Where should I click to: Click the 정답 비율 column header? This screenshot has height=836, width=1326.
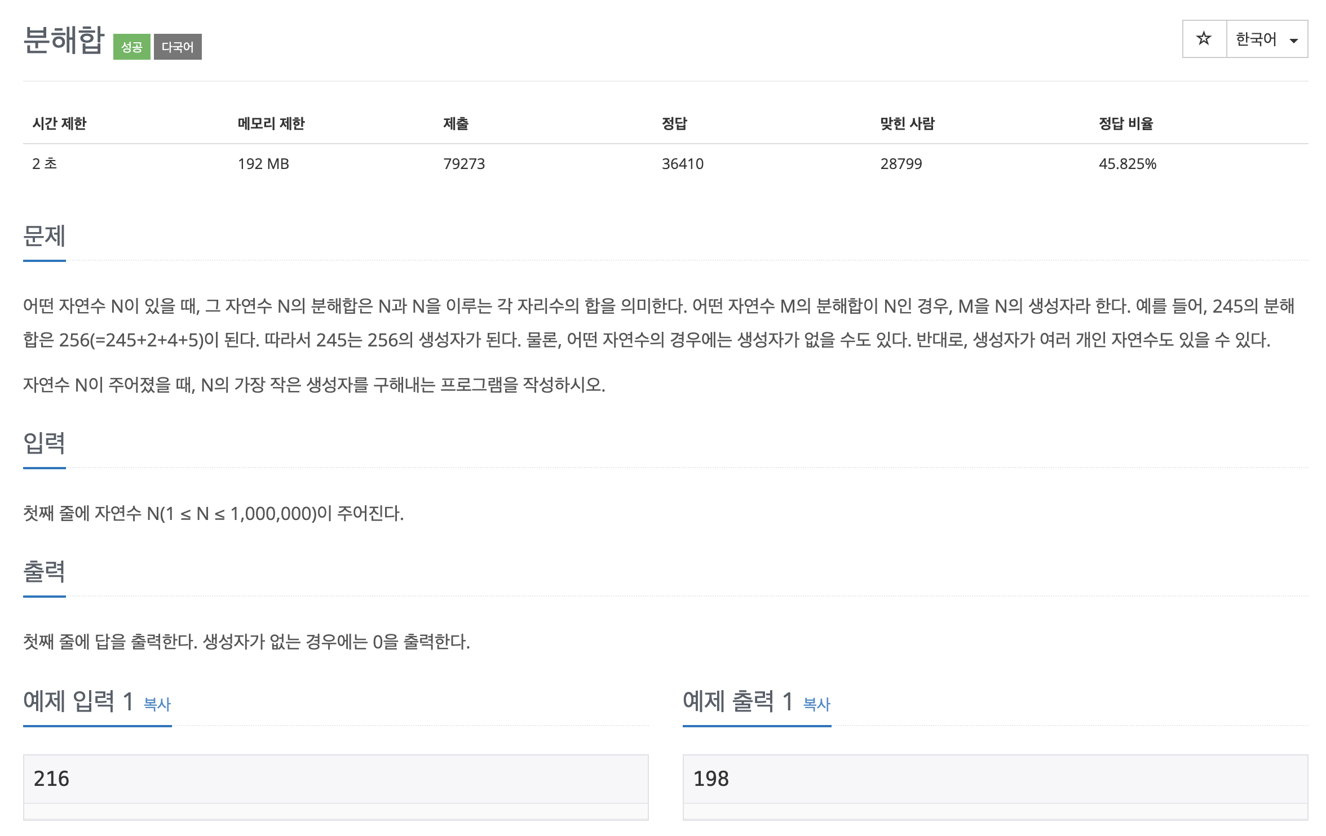pyautogui.click(x=1126, y=123)
